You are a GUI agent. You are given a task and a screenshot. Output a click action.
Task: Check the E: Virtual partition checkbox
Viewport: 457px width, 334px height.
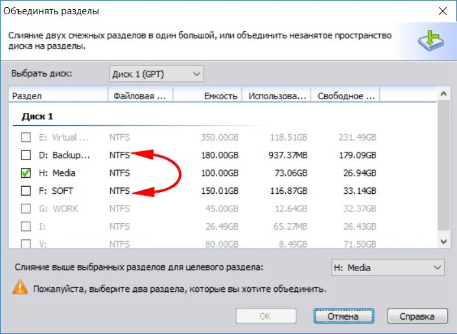[26, 137]
